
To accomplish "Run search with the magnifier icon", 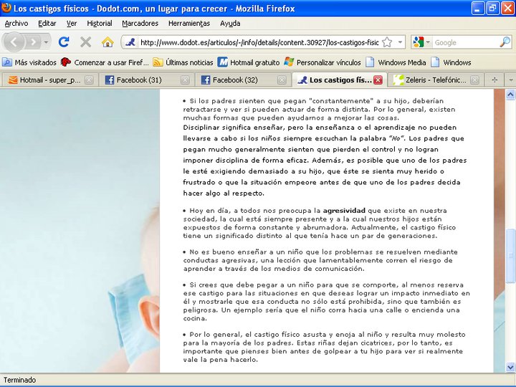I will 505,42.
